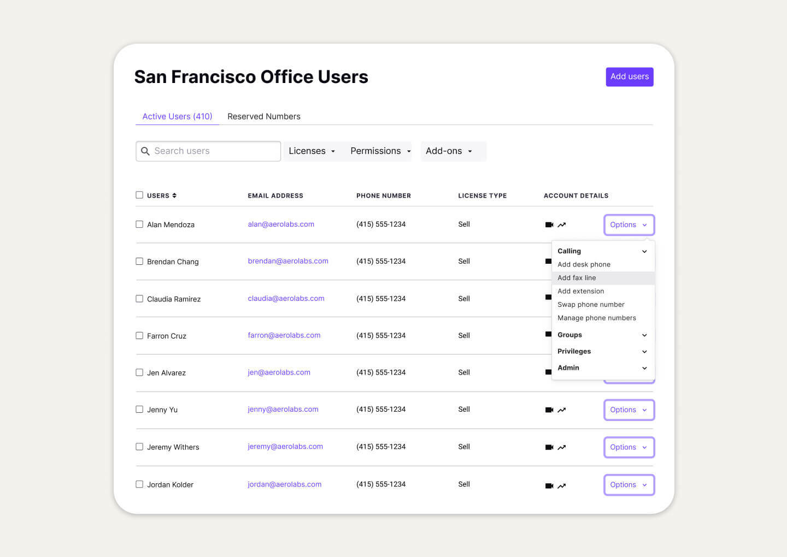Check the checkbox next to Claudia Ramirez
This screenshot has width=787, height=557.
point(139,298)
